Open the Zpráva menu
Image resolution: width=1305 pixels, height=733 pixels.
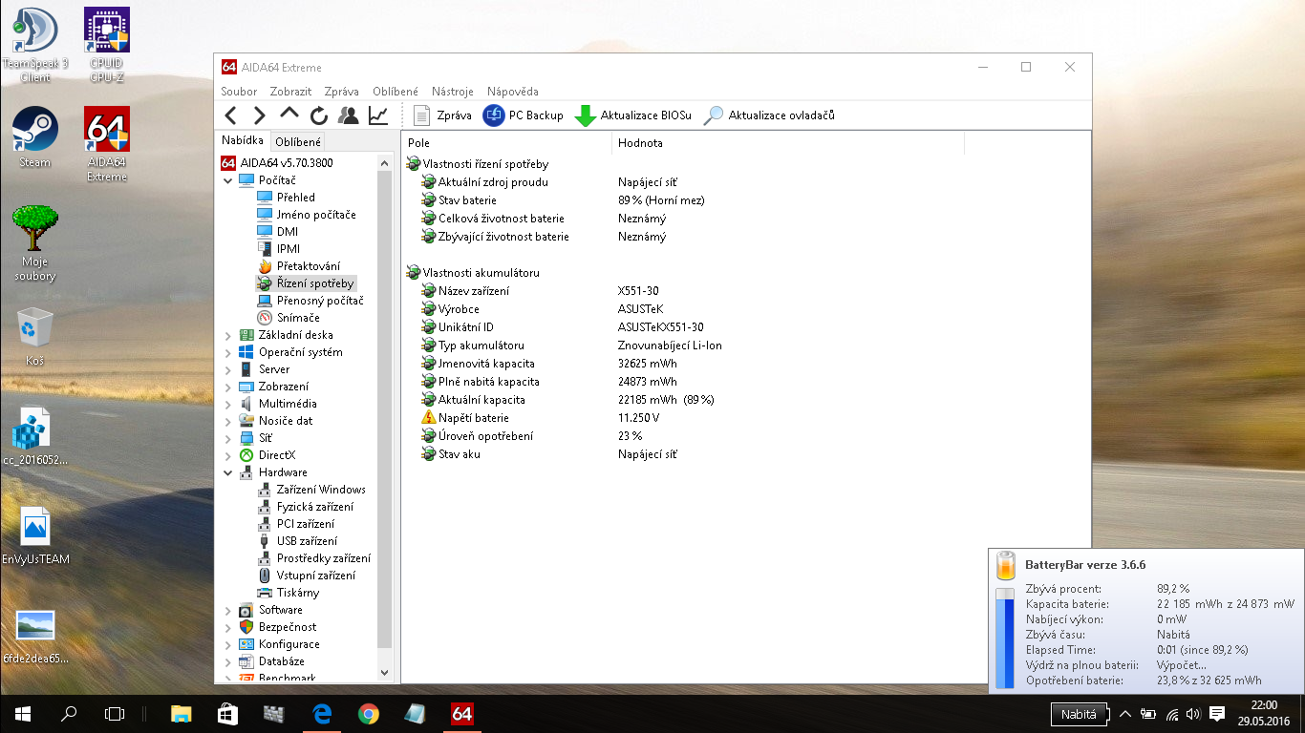[x=341, y=92]
